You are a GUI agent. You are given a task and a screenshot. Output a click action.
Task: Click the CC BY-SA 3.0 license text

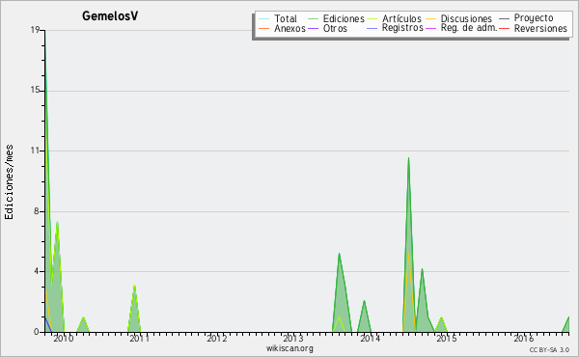click(x=549, y=350)
